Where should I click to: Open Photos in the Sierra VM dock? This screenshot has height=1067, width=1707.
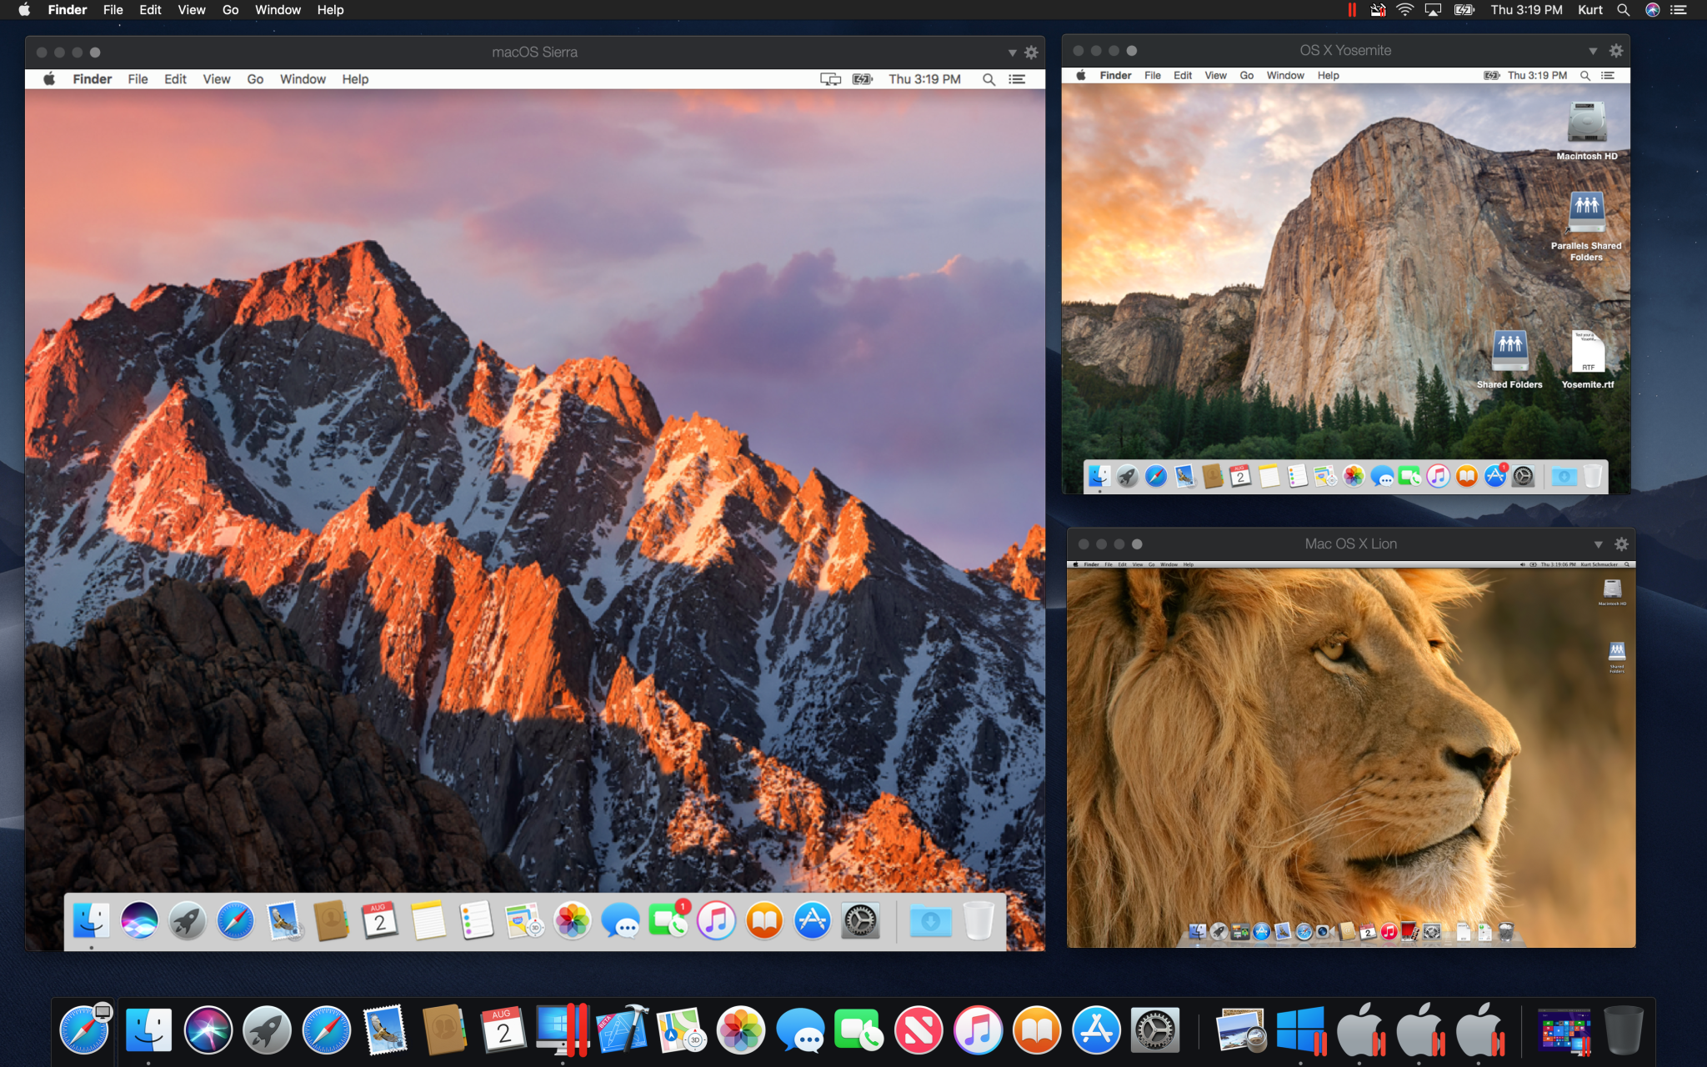(573, 921)
